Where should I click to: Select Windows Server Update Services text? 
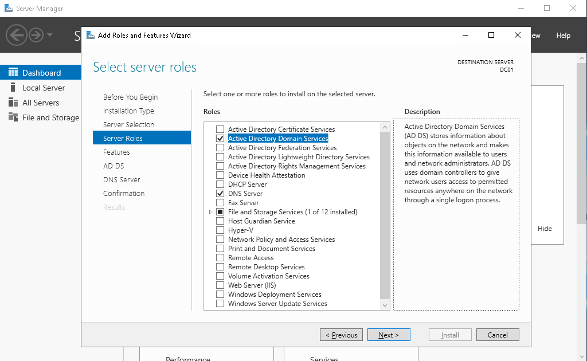(277, 304)
